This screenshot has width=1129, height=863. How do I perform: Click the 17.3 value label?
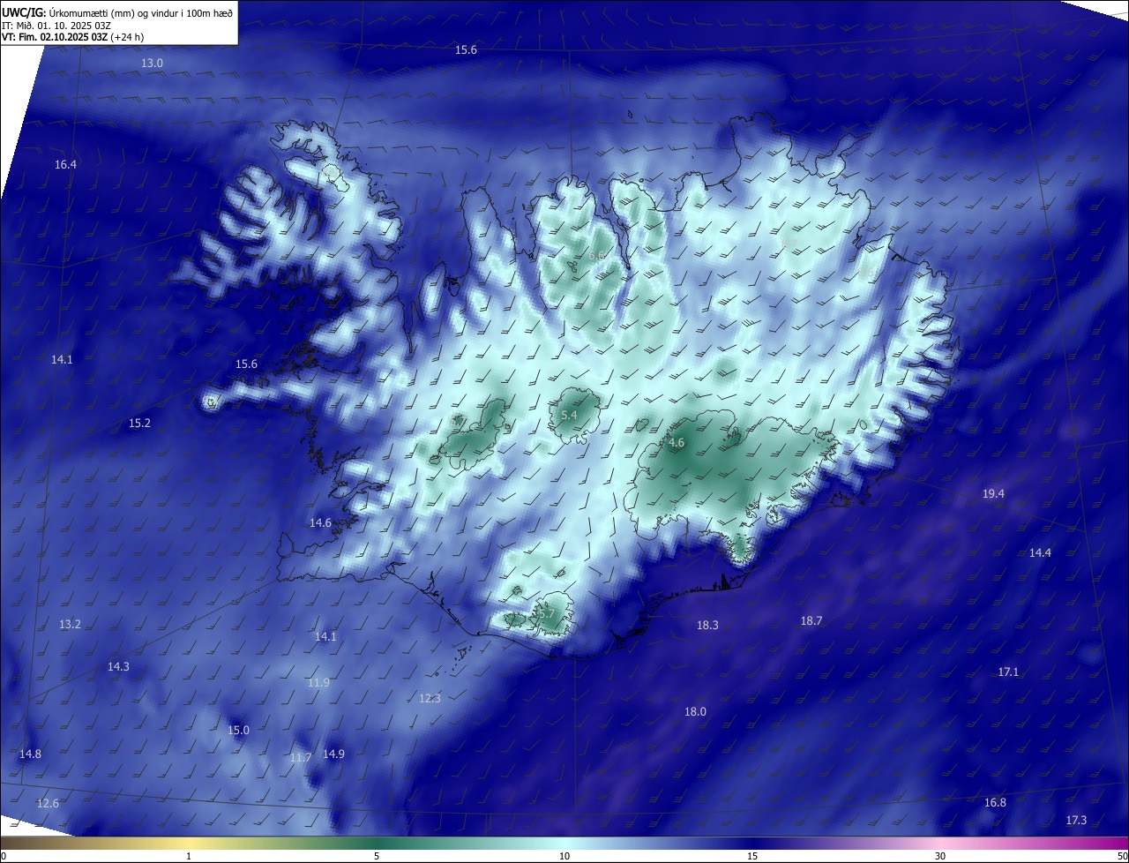(x=1076, y=821)
